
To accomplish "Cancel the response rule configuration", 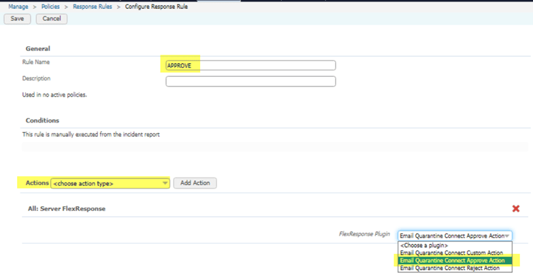I will point(52,18).
